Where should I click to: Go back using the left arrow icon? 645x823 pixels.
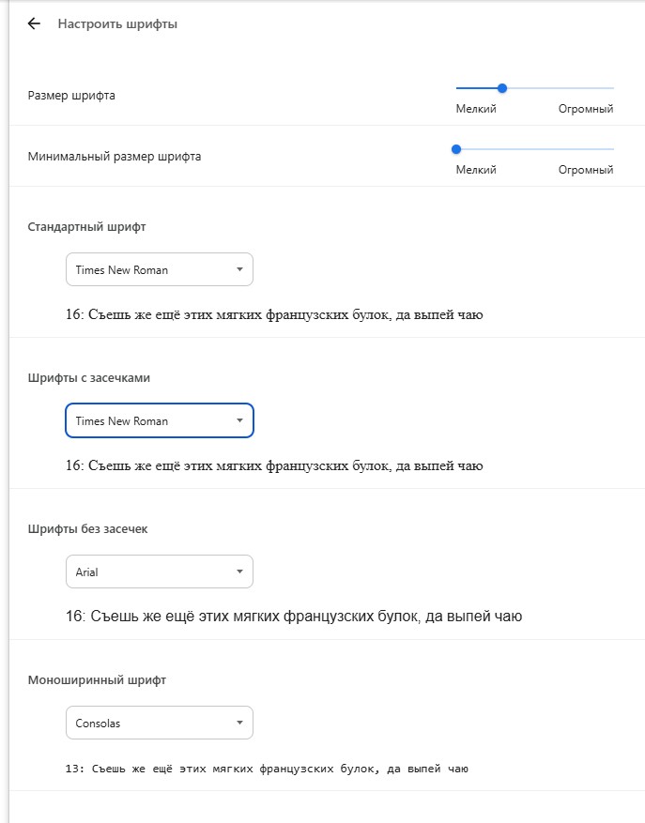click(x=34, y=23)
